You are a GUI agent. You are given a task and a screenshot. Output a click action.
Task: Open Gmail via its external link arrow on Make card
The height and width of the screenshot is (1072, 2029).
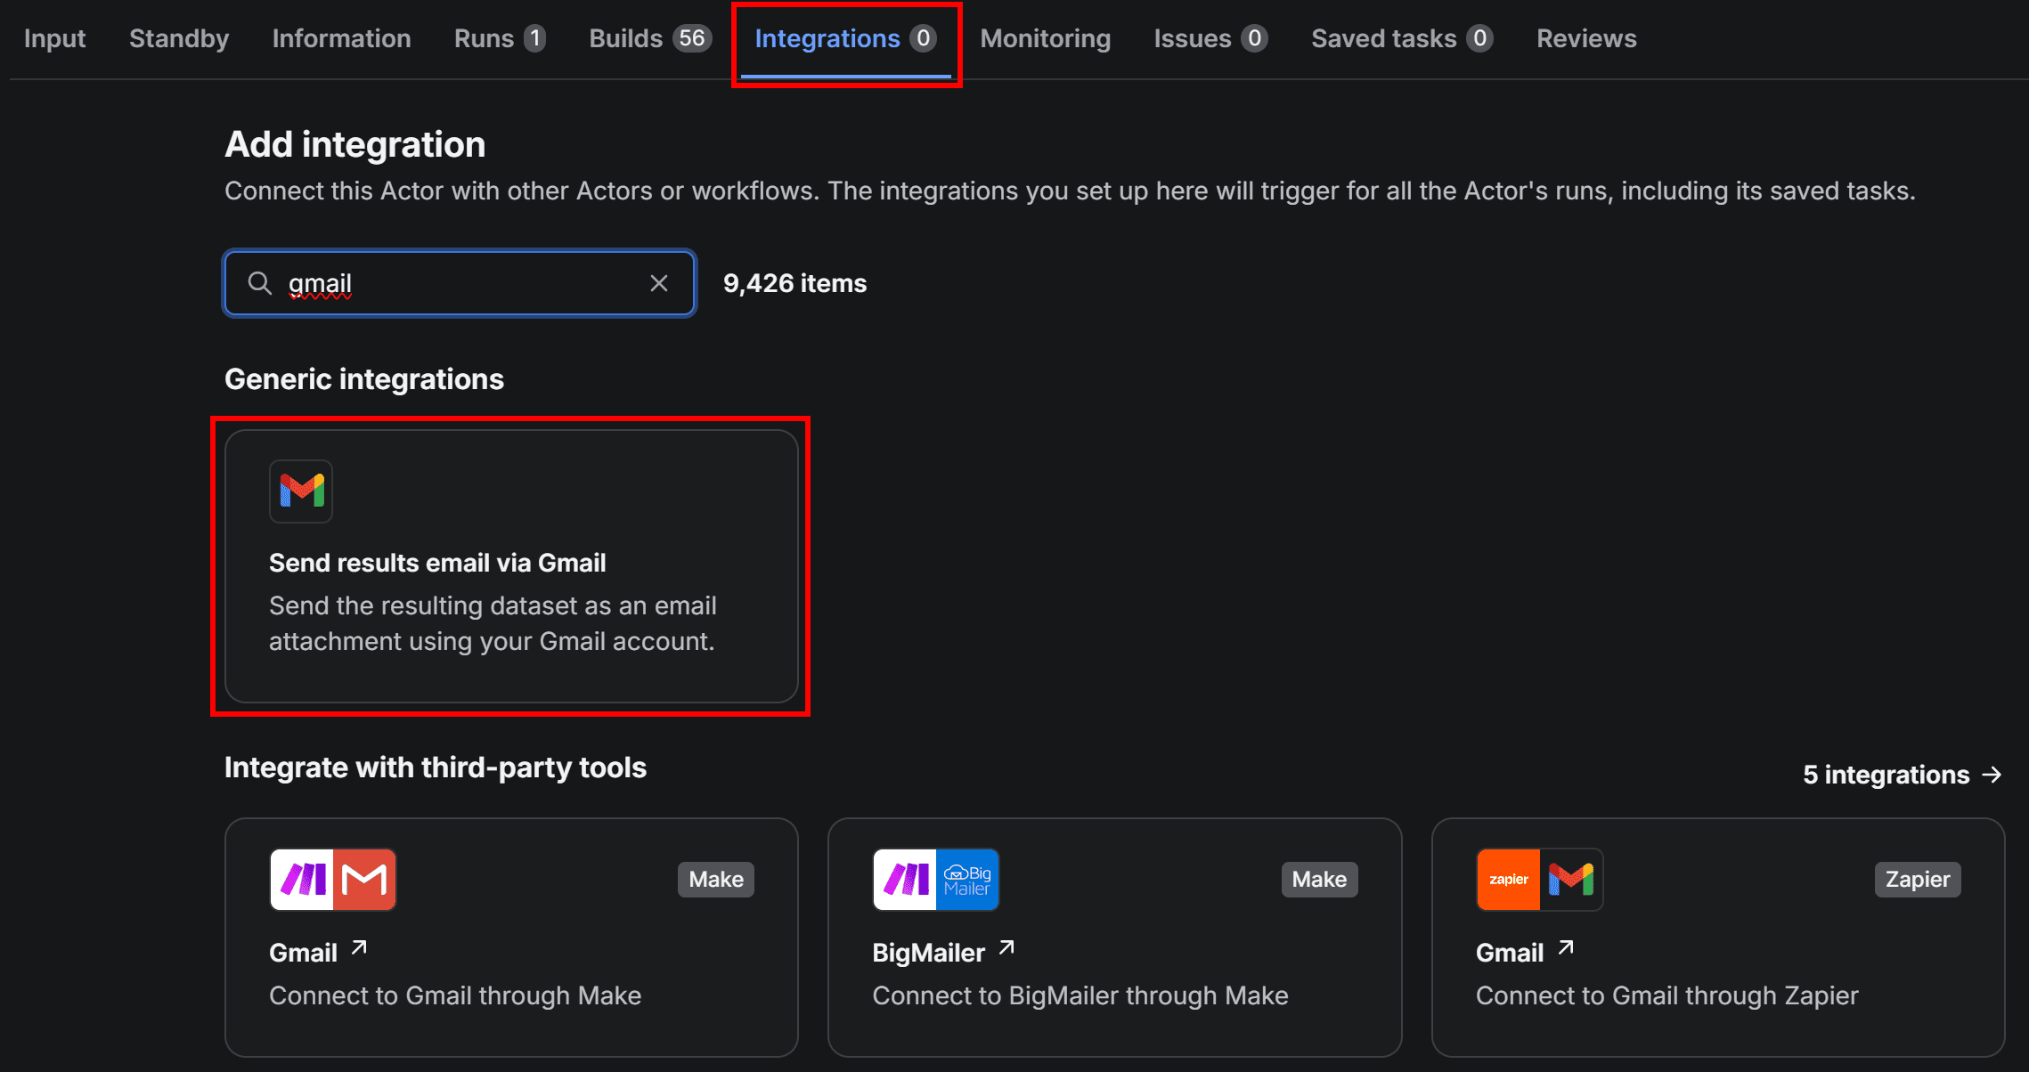[359, 948]
